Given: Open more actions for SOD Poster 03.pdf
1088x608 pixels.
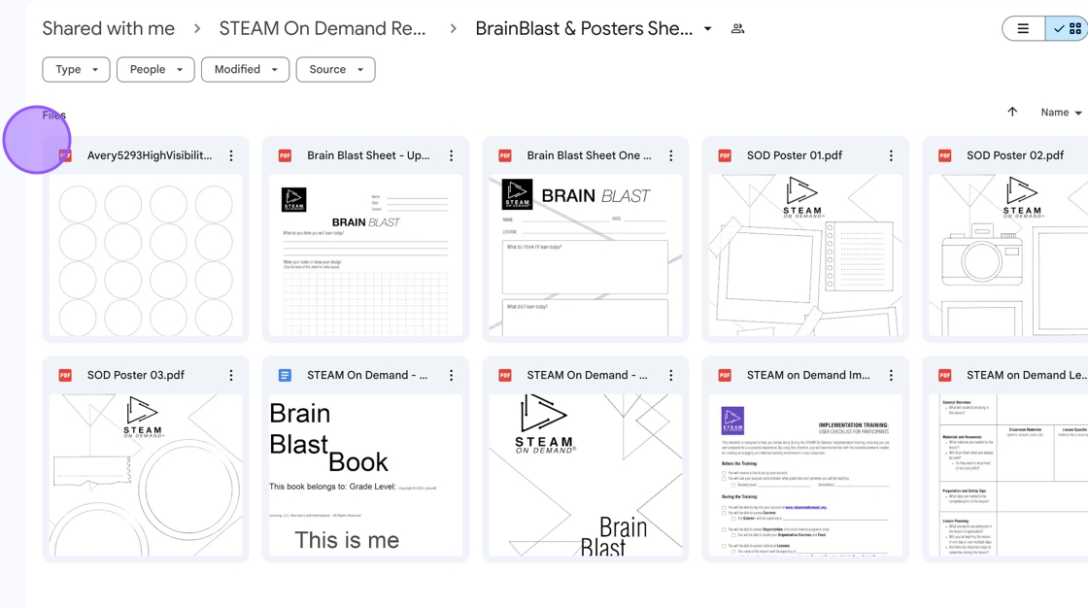Looking at the screenshot, I should (231, 375).
